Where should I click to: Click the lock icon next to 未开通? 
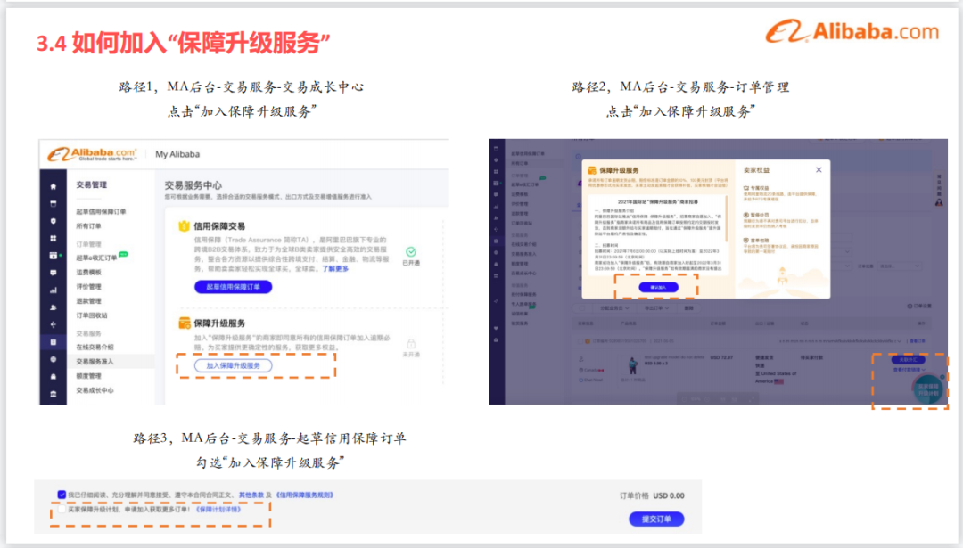point(410,344)
